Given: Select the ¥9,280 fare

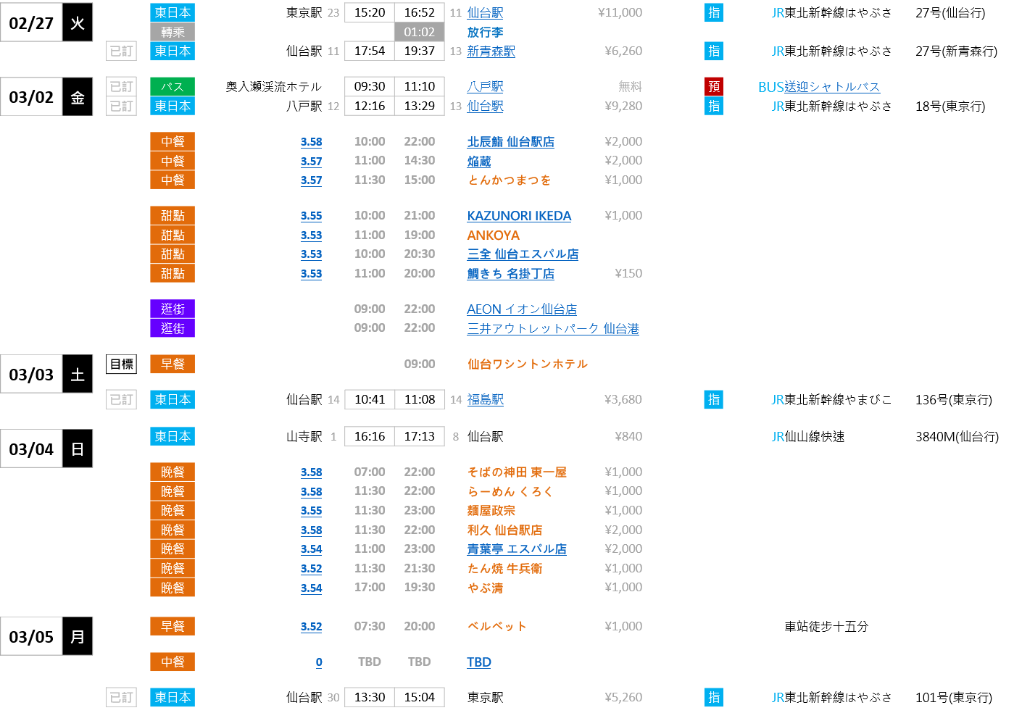Looking at the screenshot, I should click(623, 106).
